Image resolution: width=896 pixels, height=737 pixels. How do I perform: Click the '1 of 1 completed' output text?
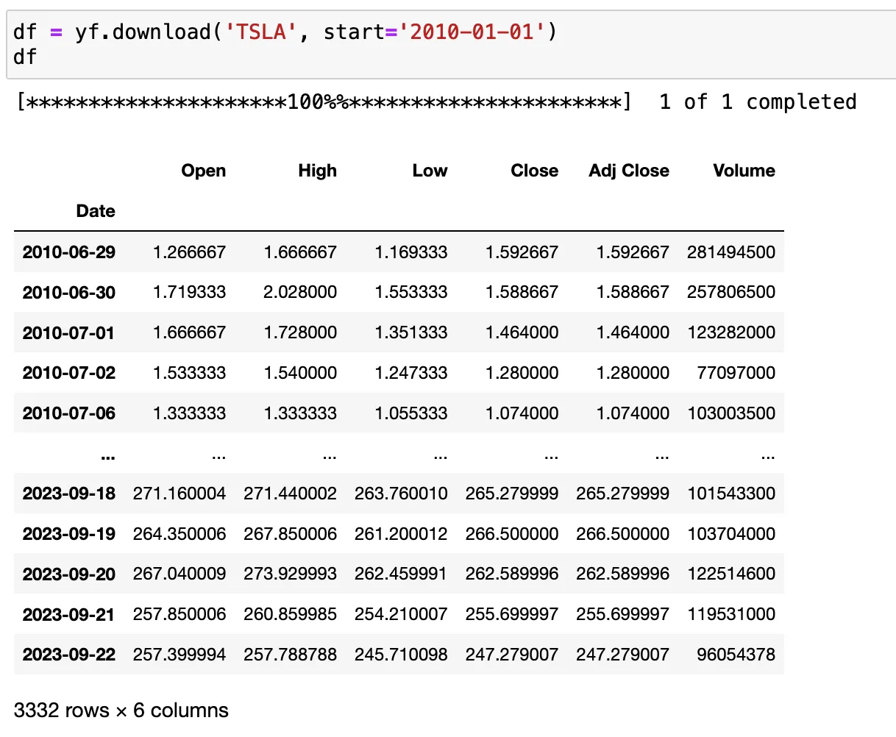tap(758, 102)
